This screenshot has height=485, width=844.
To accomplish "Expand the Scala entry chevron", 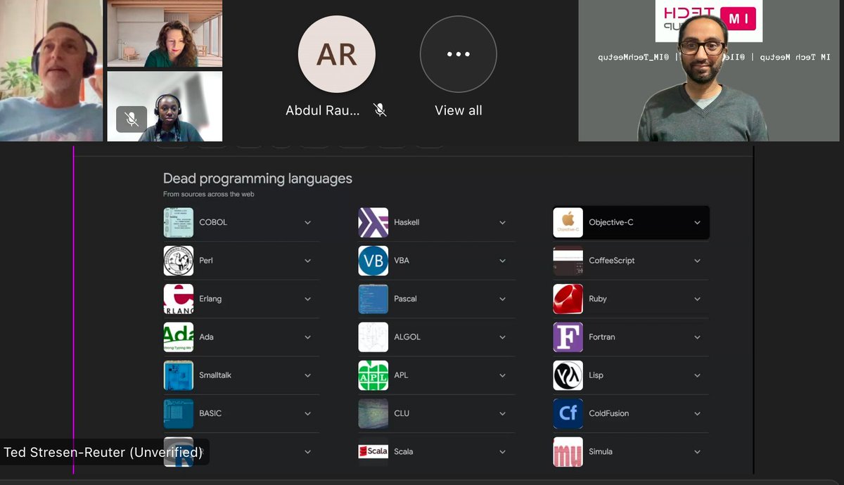I will coord(502,452).
